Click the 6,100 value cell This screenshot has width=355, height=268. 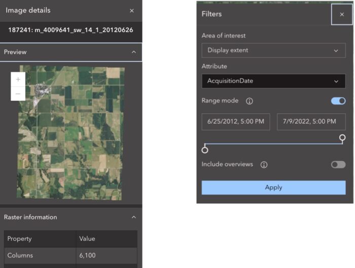(106, 255)
